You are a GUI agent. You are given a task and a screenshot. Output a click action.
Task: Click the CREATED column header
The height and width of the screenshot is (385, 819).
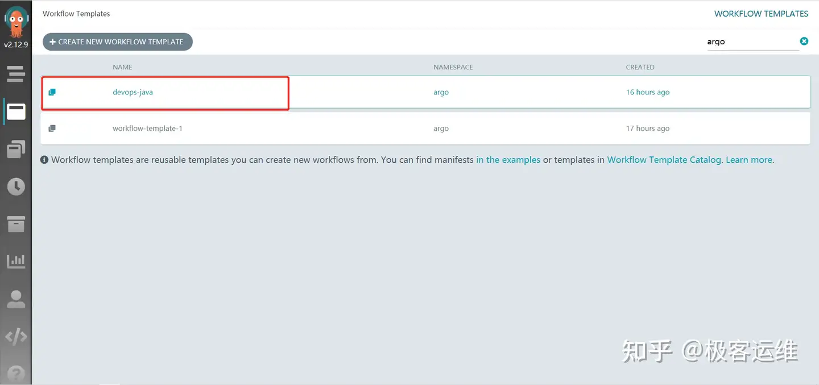tap(640, 67)
